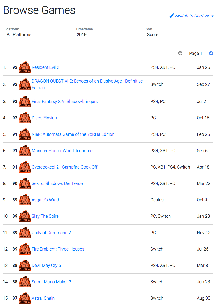Click the Mighty badge beside Resident Evil 2
Screen dimensions: 215x306
coord(25,67)
